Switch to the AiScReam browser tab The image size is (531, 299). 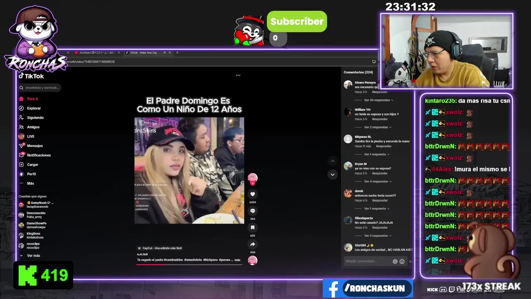pyautogui.click(x=96, y=53)
